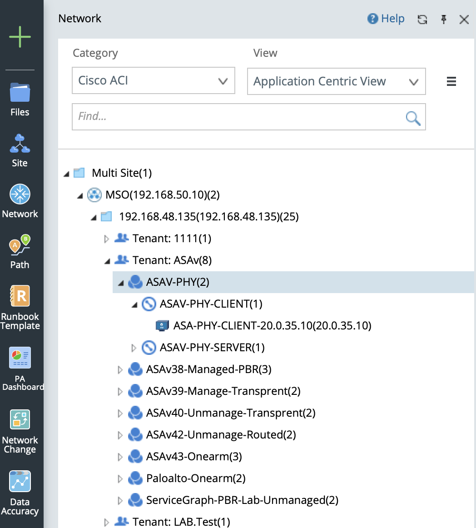
Task: Open Runbook Template from sidebar
Action: (x=20, y=308)
